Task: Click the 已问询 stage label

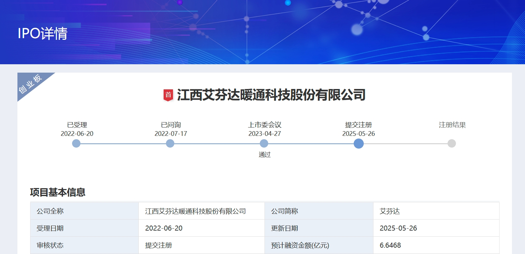Action: pyautogui.click(x=171, y=125)
